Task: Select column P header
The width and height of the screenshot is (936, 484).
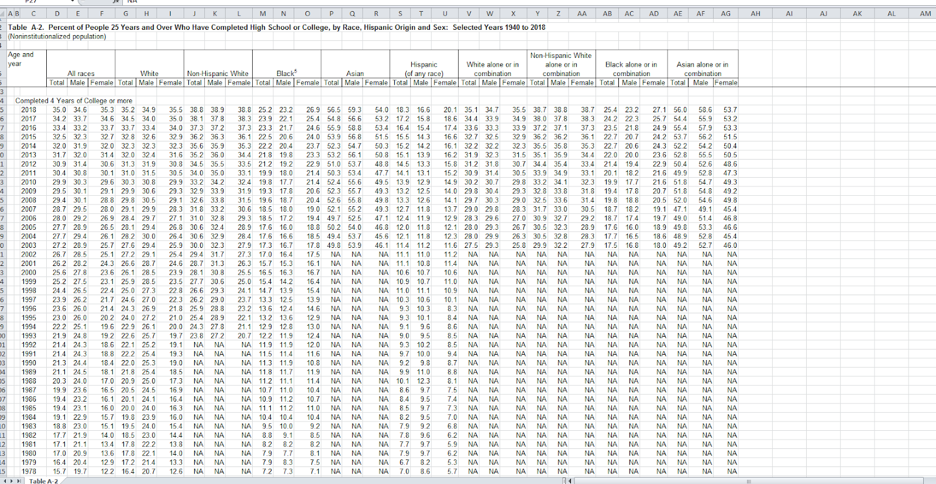Action: tap(331, 13)
